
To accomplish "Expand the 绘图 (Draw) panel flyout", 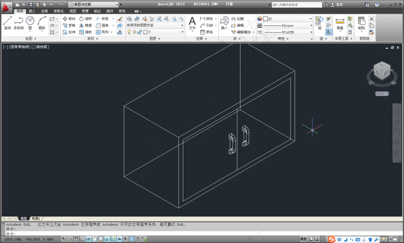I will (30, 38).
